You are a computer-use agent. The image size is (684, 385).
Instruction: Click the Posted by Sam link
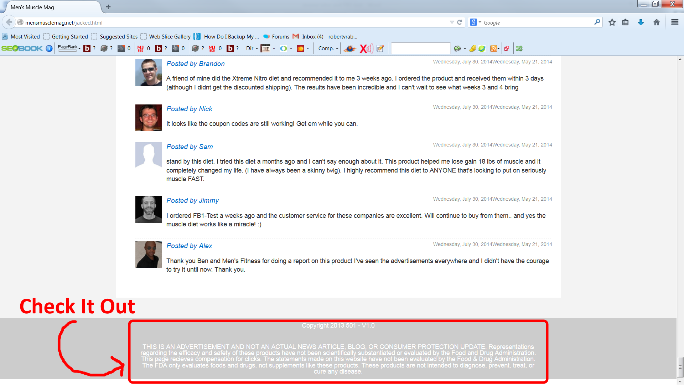(190, 147)
